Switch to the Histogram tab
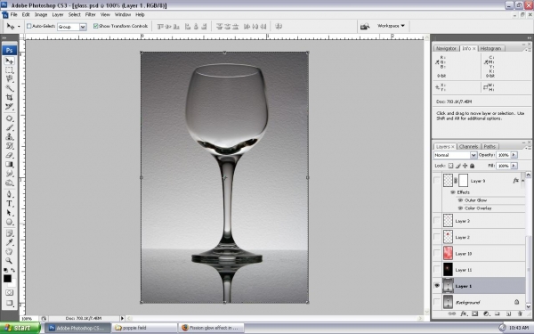This screenshot has height=334, width=534. click(490, 48)
